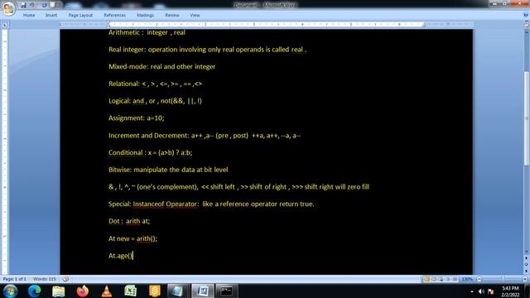Open the Home ribbon tab
Image resolution: width=530 pixels, height=298 pixels.
tap(29, 15)
